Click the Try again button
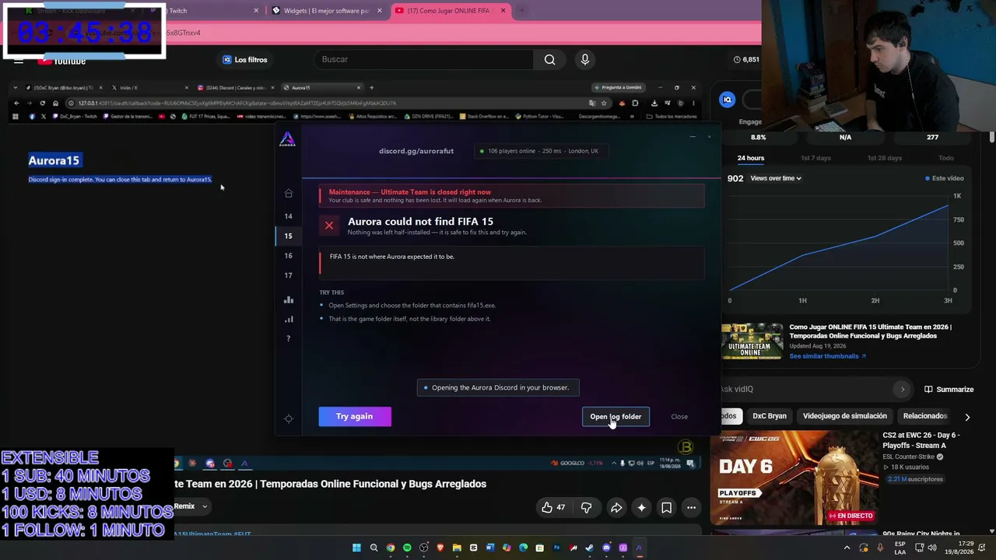The image size is (996, 560). pos(355,416)
